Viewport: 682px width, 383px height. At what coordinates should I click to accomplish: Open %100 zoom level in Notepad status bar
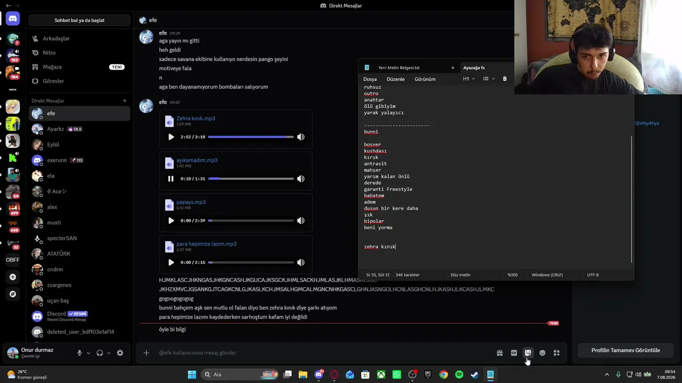click(512, 275)
